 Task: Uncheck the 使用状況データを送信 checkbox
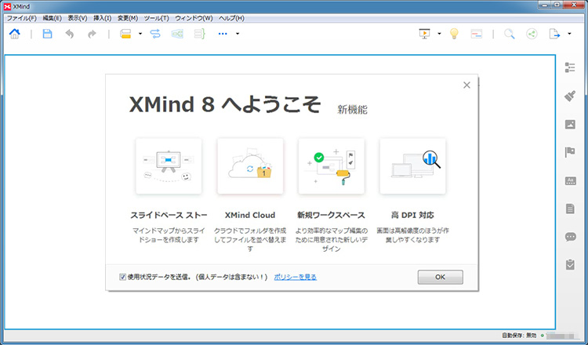(x=122, y=277)
